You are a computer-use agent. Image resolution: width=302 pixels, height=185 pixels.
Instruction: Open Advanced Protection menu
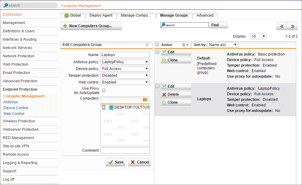[20, 81]
